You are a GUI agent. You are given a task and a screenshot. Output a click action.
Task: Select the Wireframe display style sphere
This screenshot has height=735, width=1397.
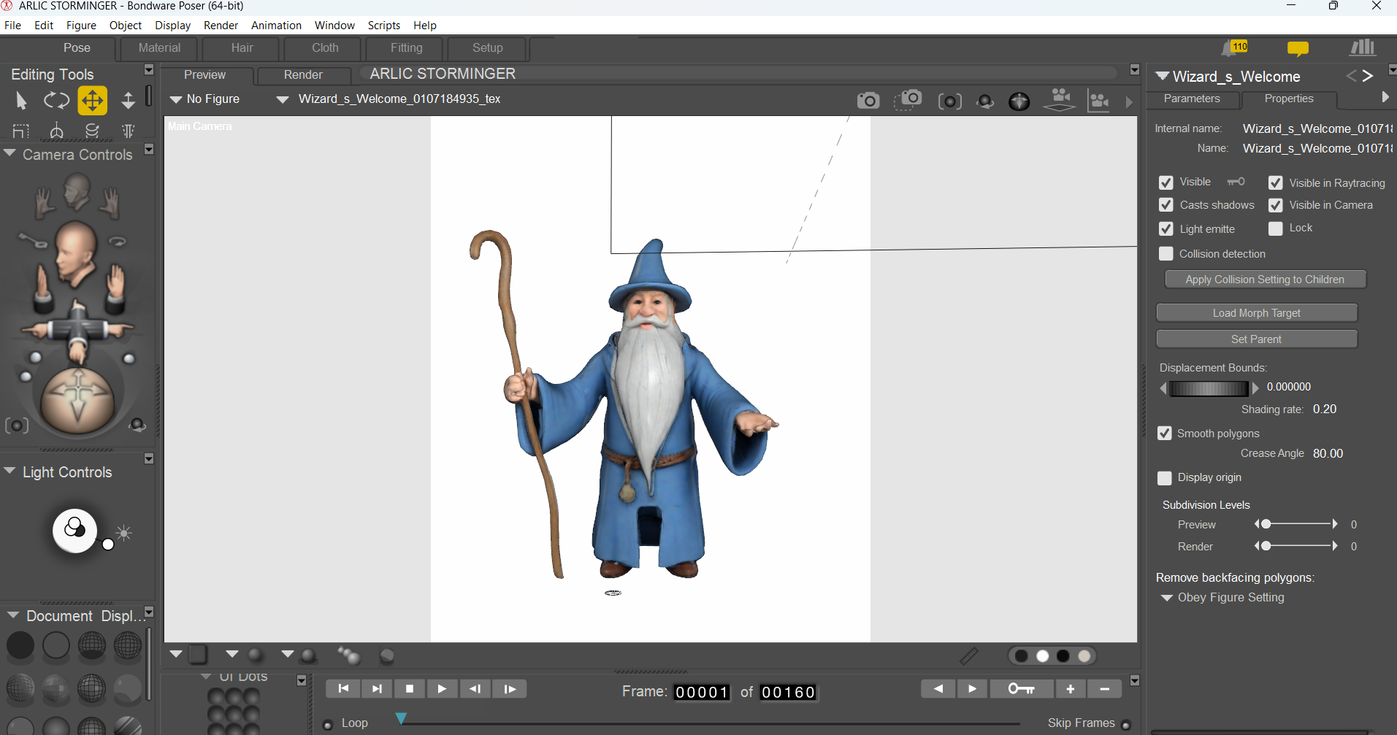click(x=92, y=645)
